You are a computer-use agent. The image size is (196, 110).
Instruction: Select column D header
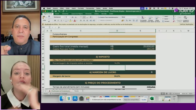(117, 31)
